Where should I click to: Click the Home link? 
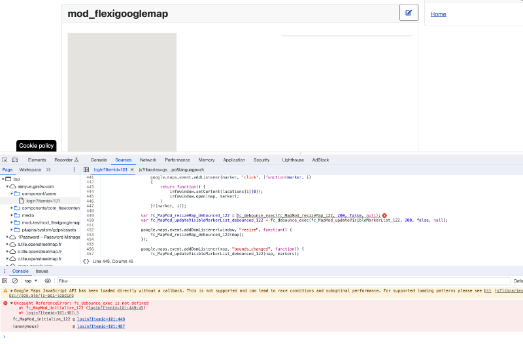438,14
